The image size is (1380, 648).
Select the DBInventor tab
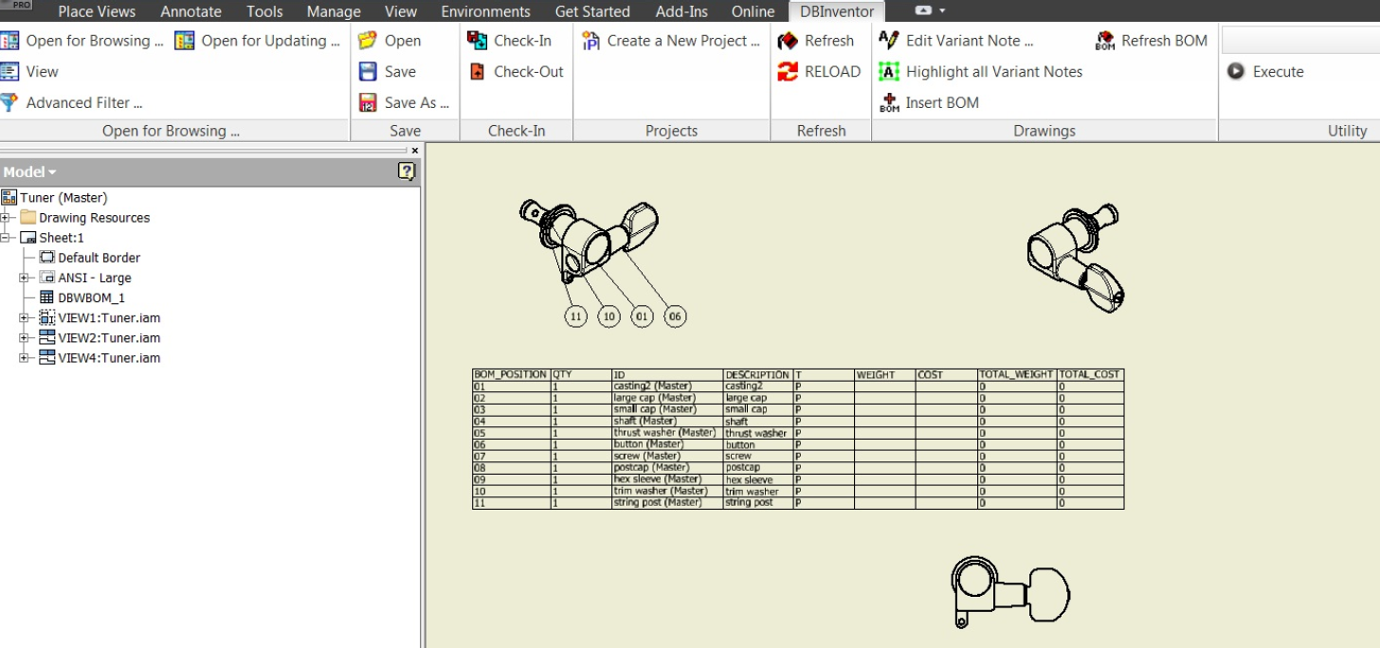point(837,11)
